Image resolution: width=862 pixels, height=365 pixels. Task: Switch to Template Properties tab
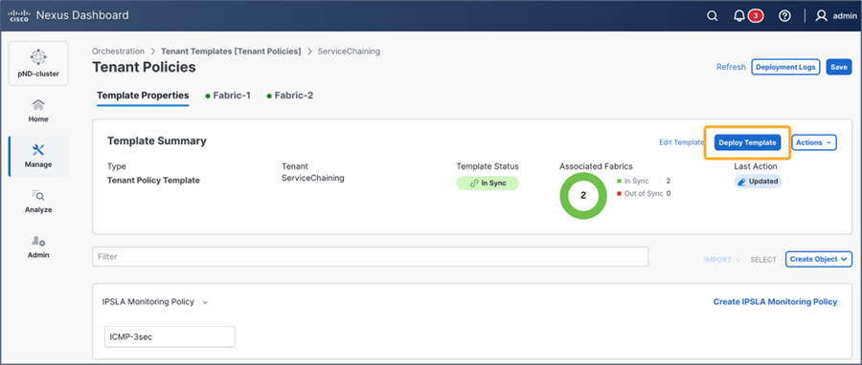point(143,96)
